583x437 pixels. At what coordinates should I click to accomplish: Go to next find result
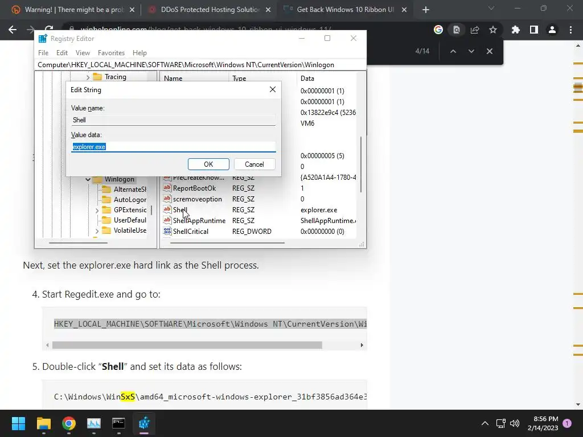[x=471, y=51]
